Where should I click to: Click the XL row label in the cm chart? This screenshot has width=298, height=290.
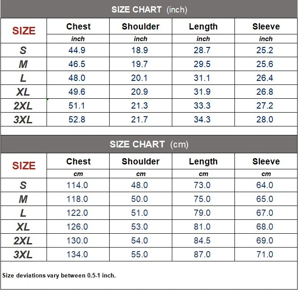pyautogui.click(x=23, y=227)
